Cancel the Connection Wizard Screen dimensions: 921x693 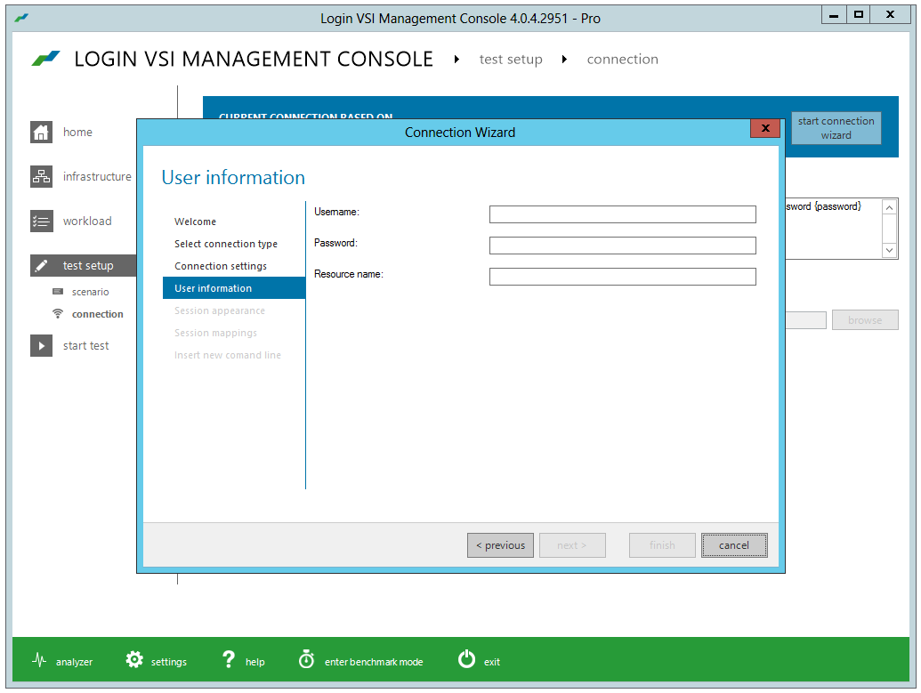[734, 545]
